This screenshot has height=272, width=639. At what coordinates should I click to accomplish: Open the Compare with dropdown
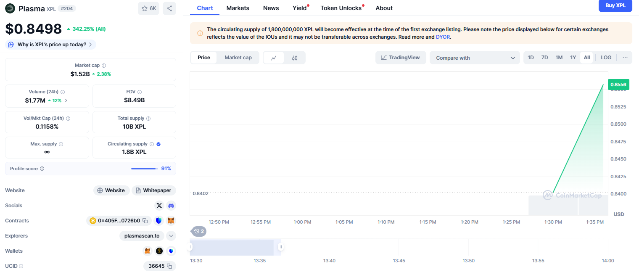[474, 57]
